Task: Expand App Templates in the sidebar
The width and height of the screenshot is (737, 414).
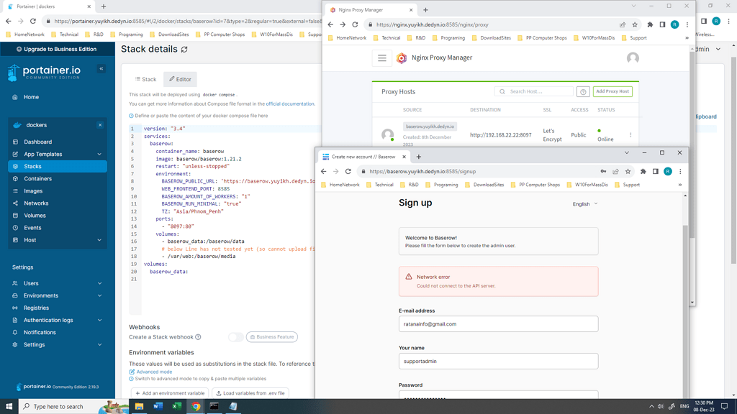Action: click(x=42, y=153)
